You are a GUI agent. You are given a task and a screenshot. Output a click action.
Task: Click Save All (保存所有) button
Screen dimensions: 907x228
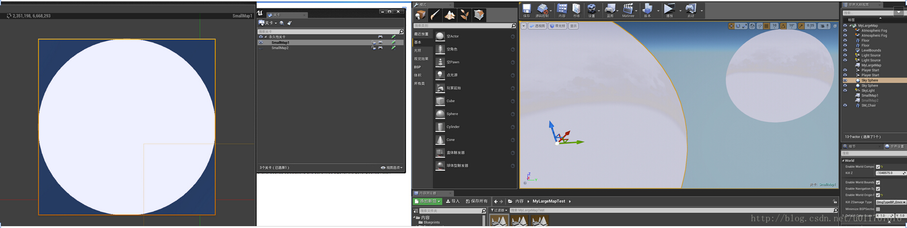(x=476, y=201)
